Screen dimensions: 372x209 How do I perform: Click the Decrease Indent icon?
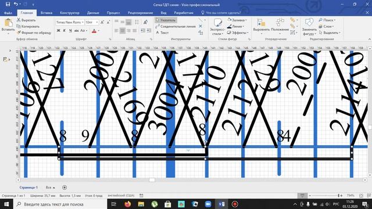[x=143, y=31]
